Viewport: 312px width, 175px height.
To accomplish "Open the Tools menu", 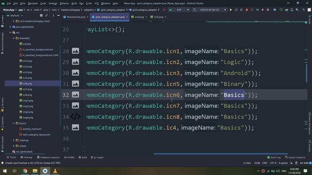I will point(89,3).
